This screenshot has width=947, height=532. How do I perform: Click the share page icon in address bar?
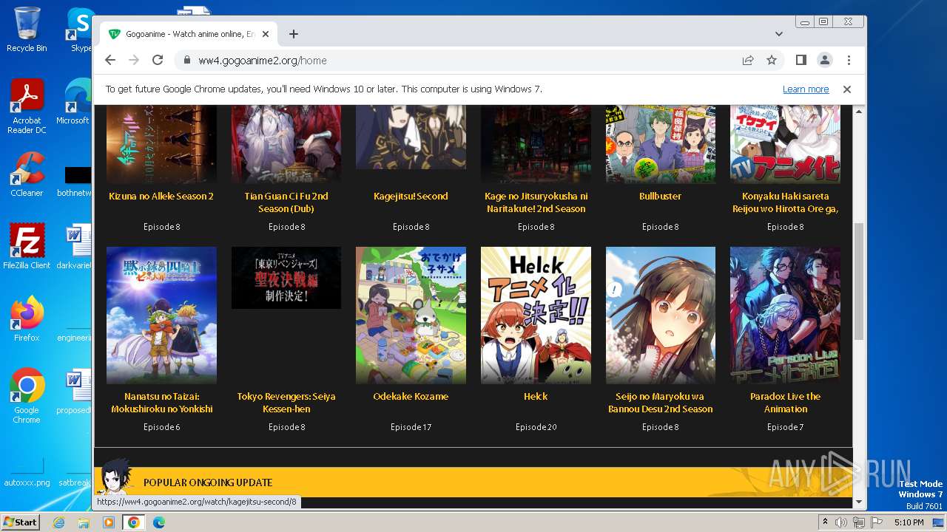coord(748,61)
